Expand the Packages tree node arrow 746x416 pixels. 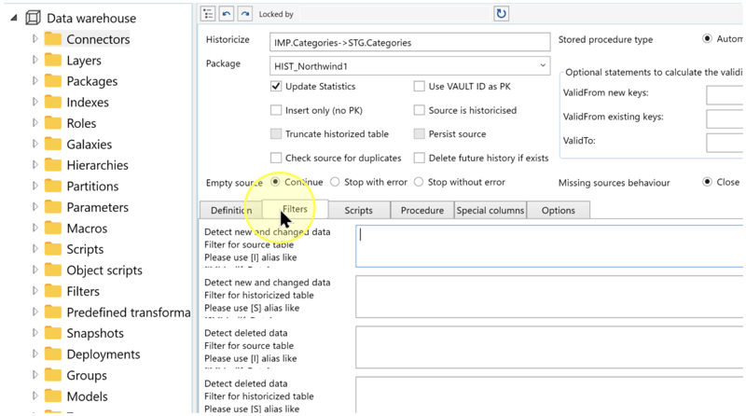pyautogui.click(x=35, y=81)
